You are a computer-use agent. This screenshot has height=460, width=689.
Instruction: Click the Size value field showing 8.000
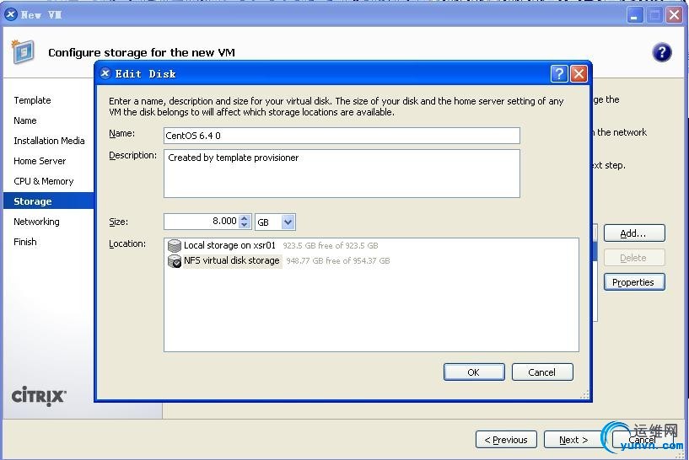click(x=202, y=222)
